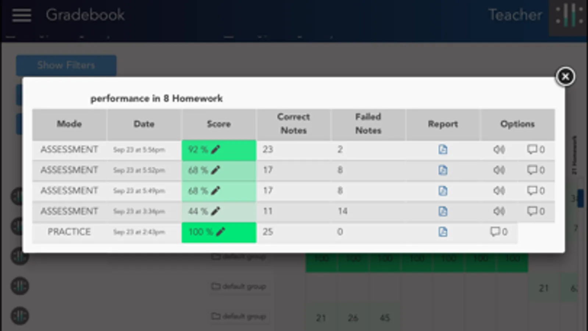588x331 pixels.
Task: Click correct notes value 11
Action: click(x=267, y=211)
